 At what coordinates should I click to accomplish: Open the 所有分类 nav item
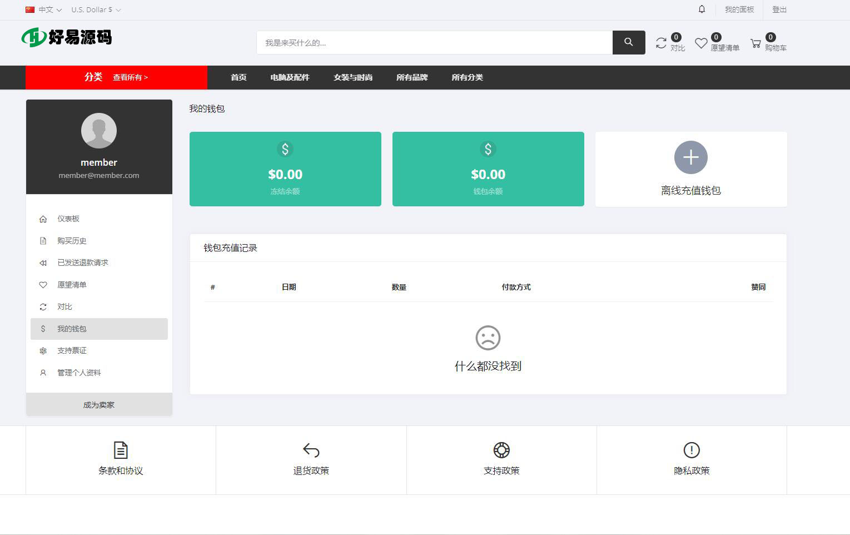pos(467,77)
